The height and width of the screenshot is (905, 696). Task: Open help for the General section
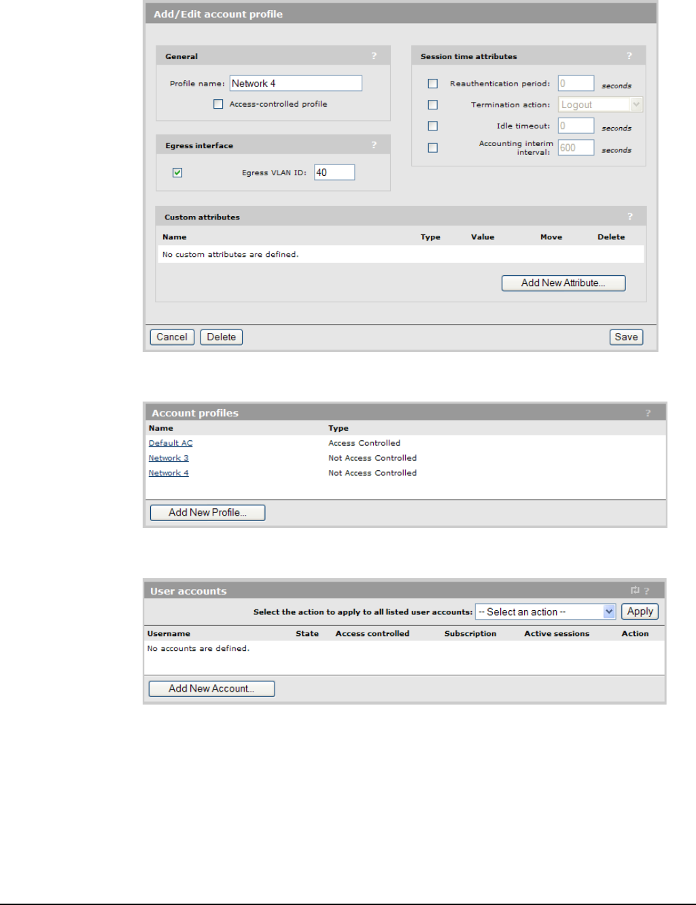(374, 56)
